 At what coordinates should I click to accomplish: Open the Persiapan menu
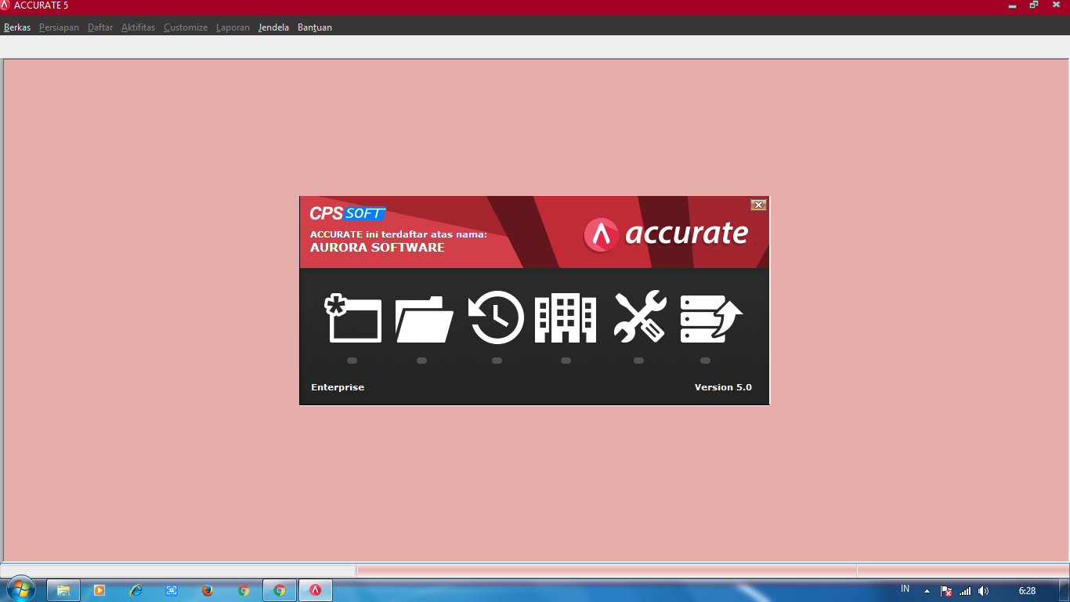[x=59, y=27]
